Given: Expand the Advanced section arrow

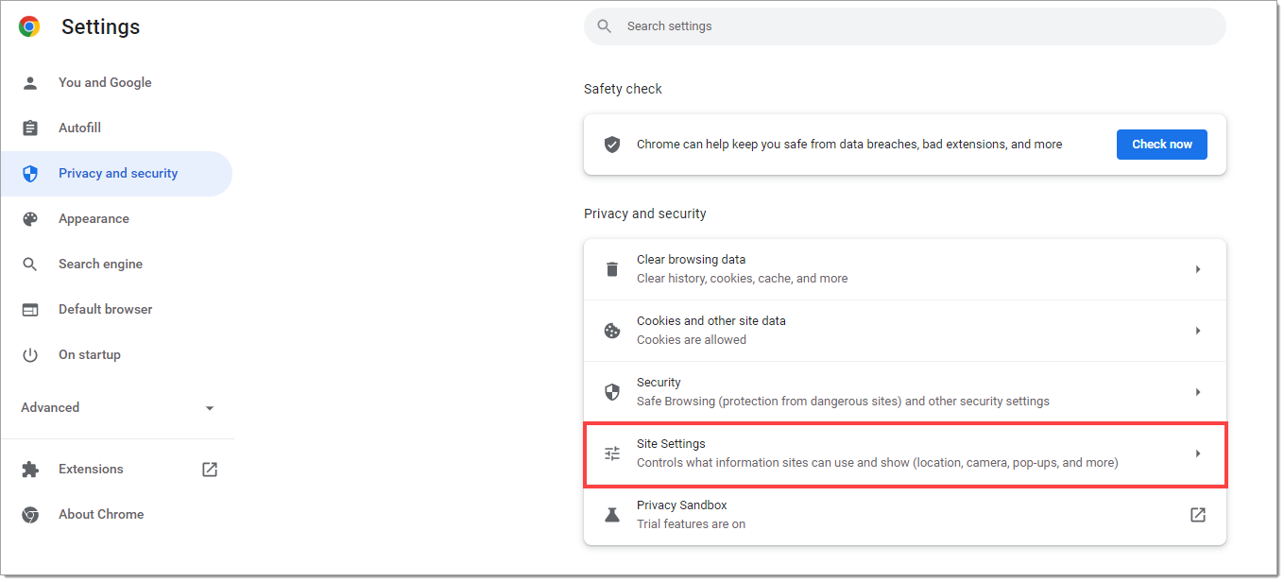Looking at the screenshot, I should point(210,408).
